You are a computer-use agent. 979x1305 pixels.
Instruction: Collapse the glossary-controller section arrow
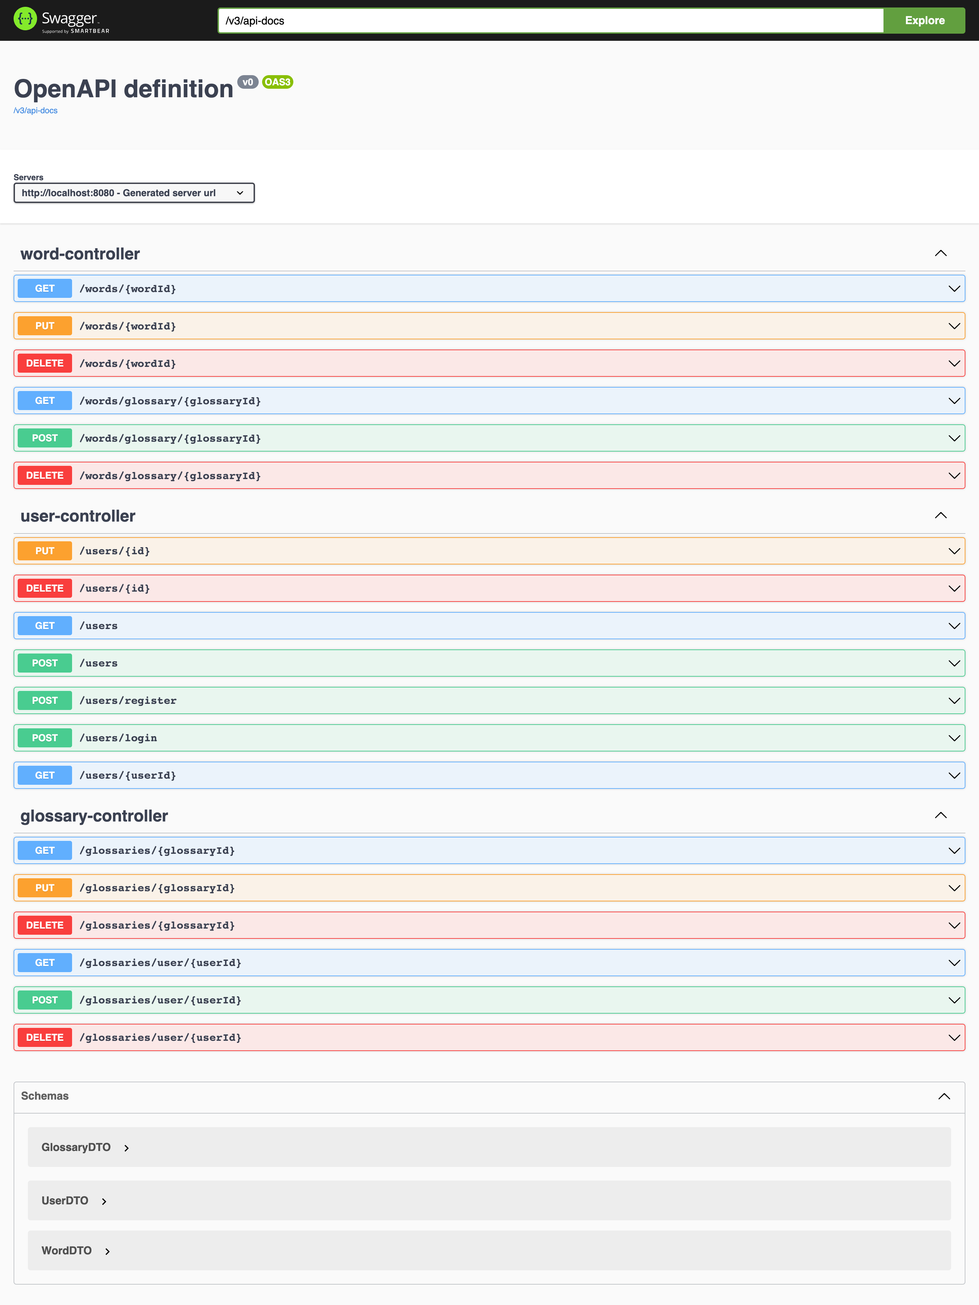coord(940,815)
